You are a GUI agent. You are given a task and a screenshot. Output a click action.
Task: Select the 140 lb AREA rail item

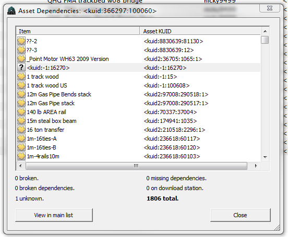click(x=46, y=112)
